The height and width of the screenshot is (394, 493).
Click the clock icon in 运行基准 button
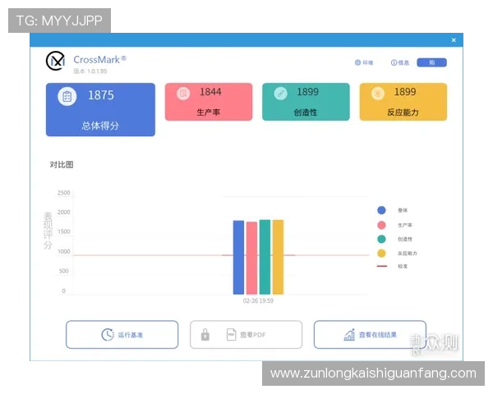[108, 335]
